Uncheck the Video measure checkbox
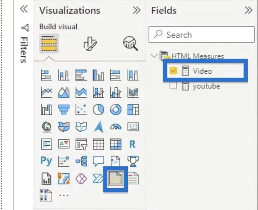Viewport: 258px width, 210px height. (x=173, y=71)
